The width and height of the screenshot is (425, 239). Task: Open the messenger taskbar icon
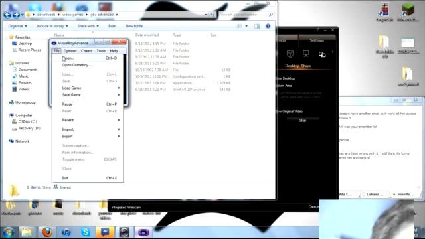pyautogui.click(x=105, y=232)
